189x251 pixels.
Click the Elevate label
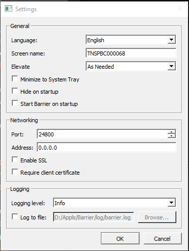(x=20, y=67)
